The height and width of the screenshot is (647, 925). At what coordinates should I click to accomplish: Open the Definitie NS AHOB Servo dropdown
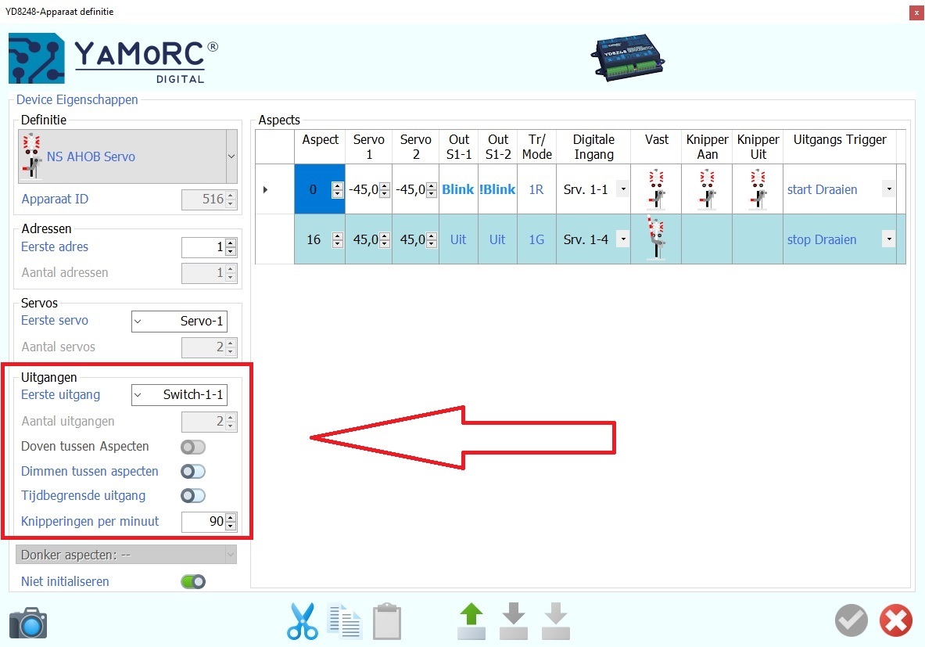(231, 156)
